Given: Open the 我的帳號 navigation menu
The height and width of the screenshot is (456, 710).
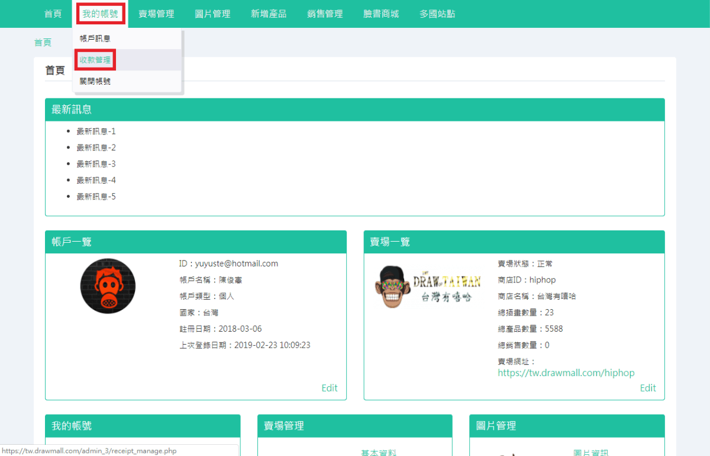Looking at the screenshot, I should [100, 13].
